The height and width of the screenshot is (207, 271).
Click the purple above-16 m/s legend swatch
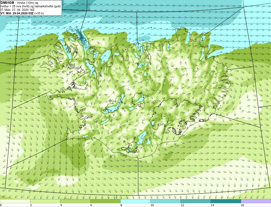point(256,201)
